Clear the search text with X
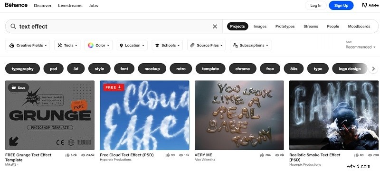Viewport: 380px width, 171px height. pyautogui.click(x=215, y=27)
